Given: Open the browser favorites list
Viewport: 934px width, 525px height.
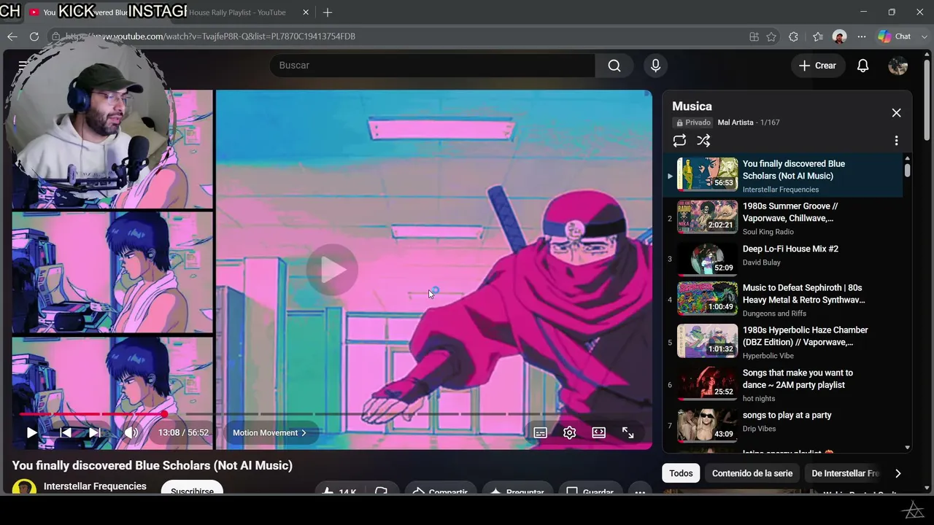Looking at the screenshot, I should 817,36.
